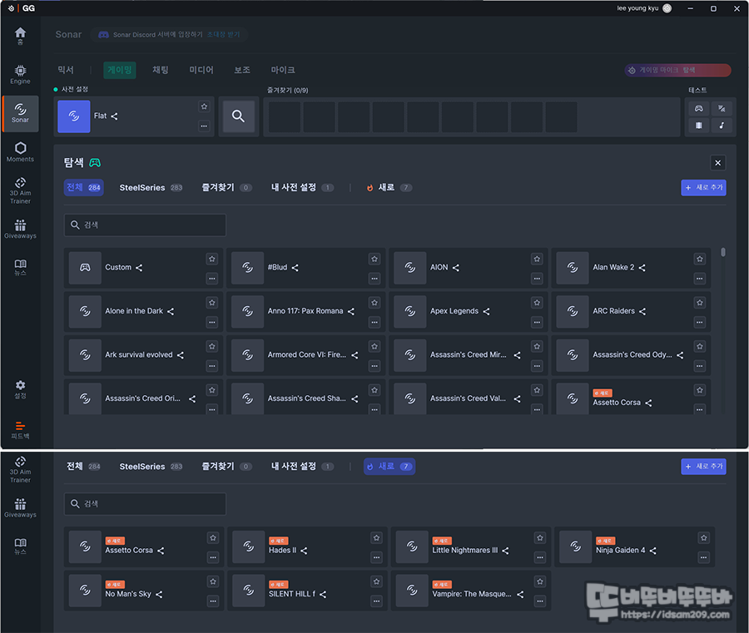This screenshot has height=633, width=749.
Task: Select the 새로 7 filter tab in upper panel
Action: (389, 188)
